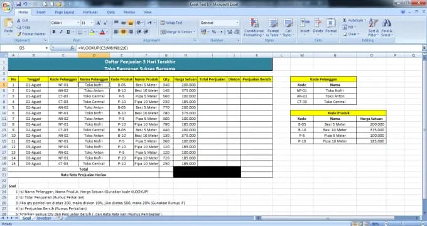Switch to the View tab
The image size is (427, 226).
click(x=148, y=13)
